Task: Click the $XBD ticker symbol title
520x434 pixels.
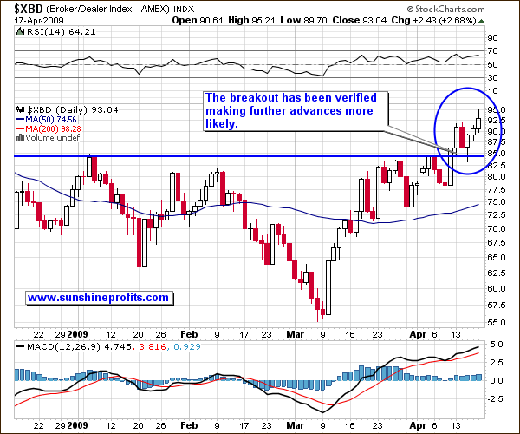Action: (29, 8)
